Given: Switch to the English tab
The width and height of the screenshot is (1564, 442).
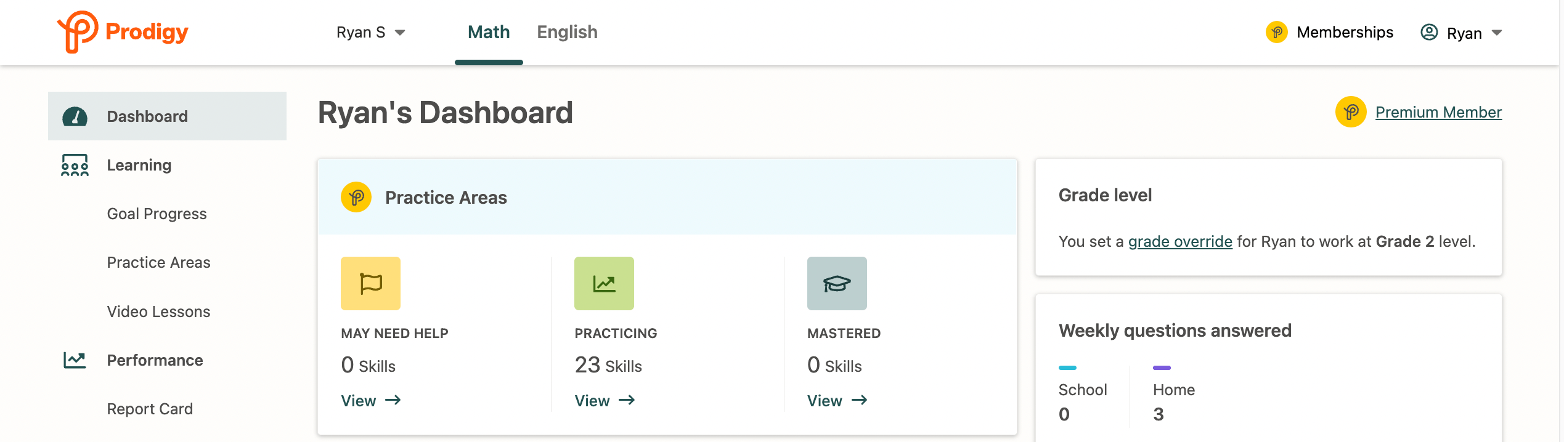Looking at the screenshot, I should [x=567, y=32].
